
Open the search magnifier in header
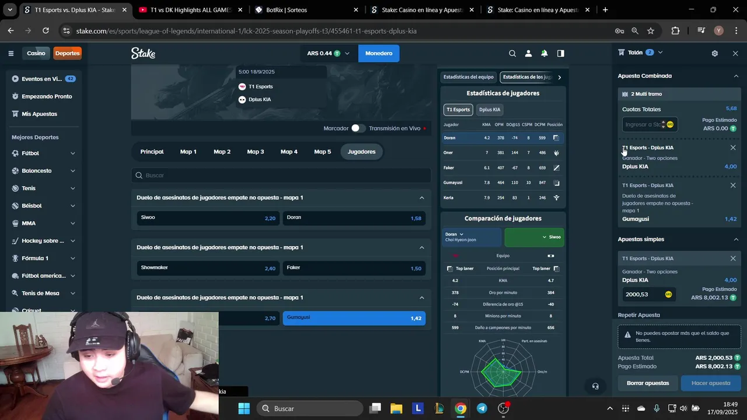coord(512,53)
